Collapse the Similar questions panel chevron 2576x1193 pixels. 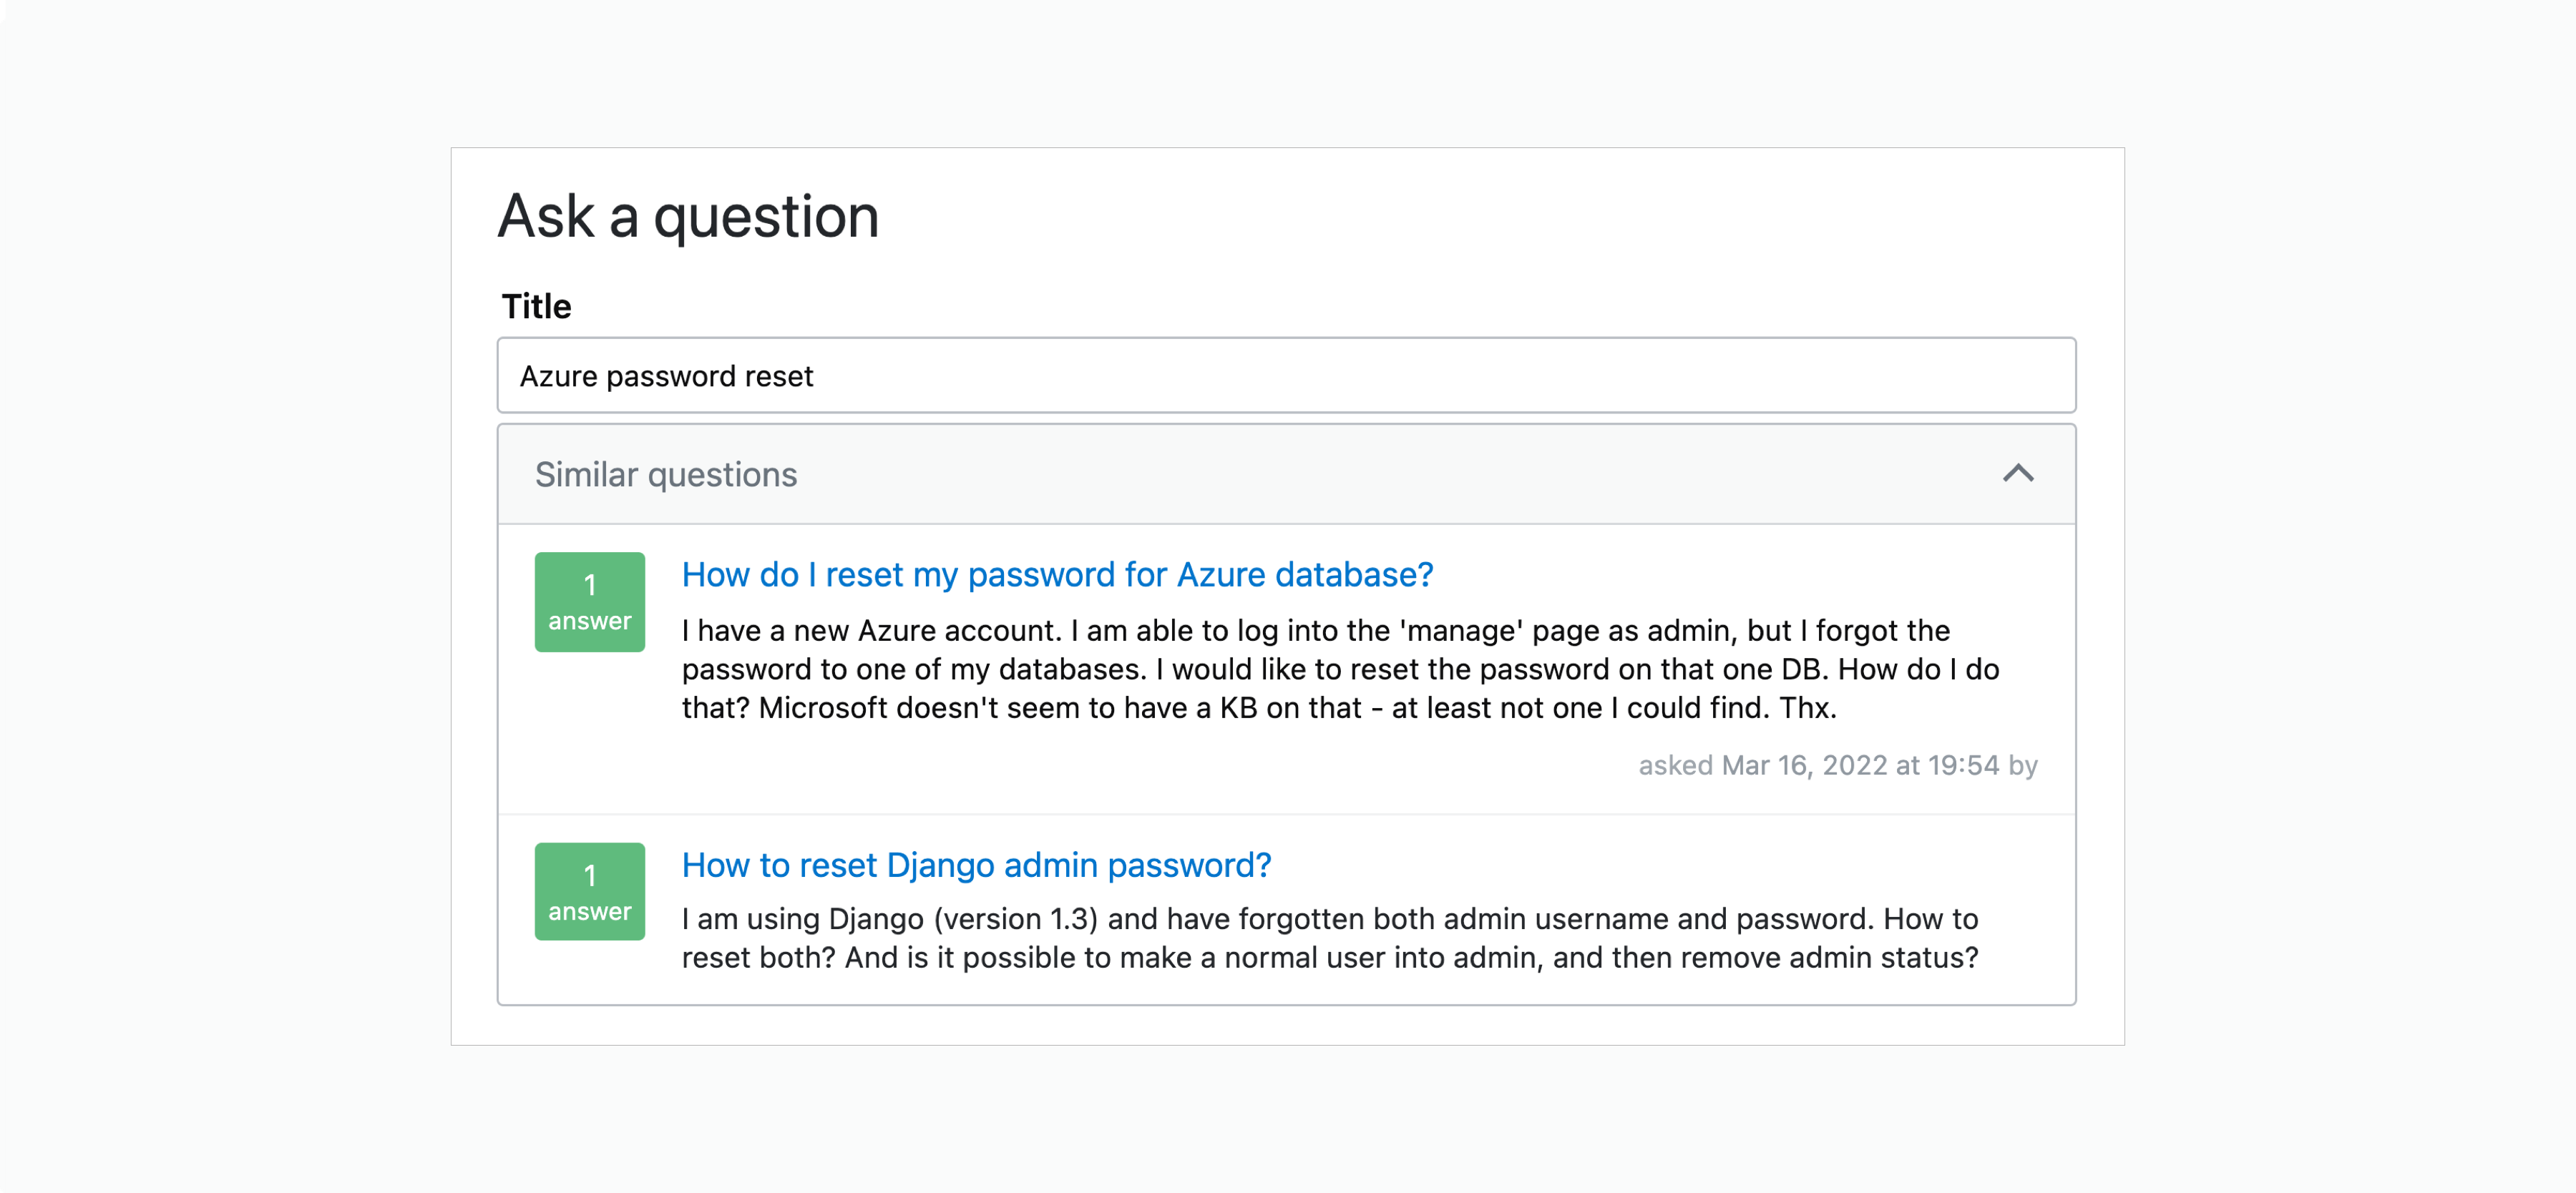coord(2018,473)
